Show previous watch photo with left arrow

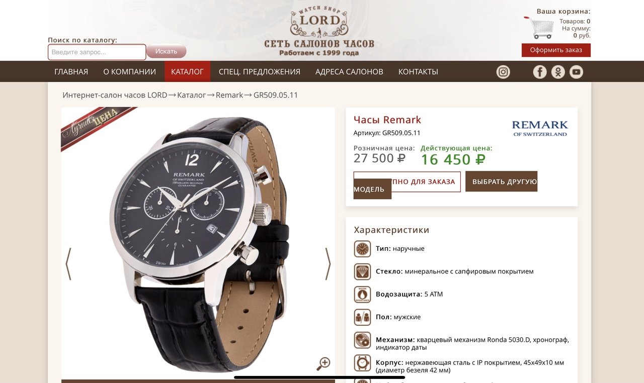point(68,264)
